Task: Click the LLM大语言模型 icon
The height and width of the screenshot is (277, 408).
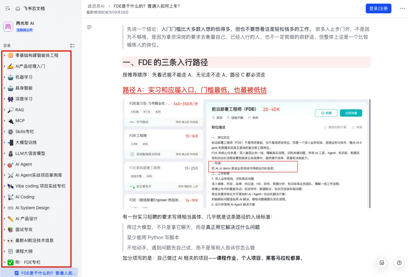Action: coord(10,153)
